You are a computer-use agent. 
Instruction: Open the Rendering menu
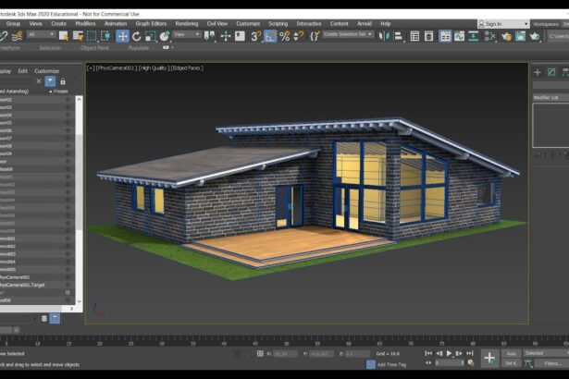pos(186,23)
